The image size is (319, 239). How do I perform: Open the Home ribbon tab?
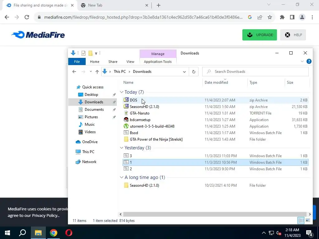click(95, 62)
